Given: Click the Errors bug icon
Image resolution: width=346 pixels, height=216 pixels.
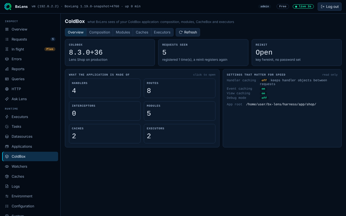Looking at the screenshot, I should (x=7, y=59).
